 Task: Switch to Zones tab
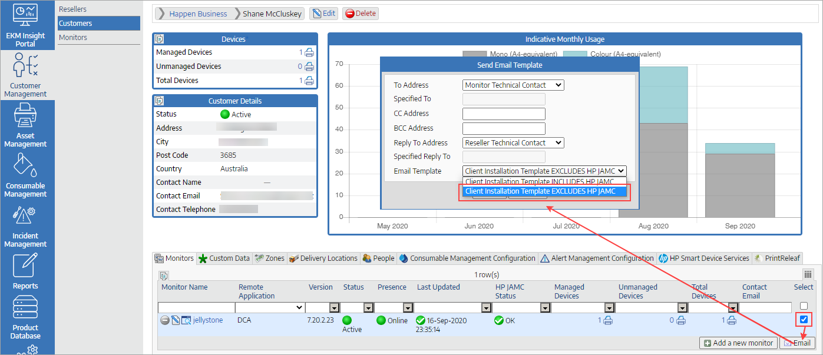270,258
